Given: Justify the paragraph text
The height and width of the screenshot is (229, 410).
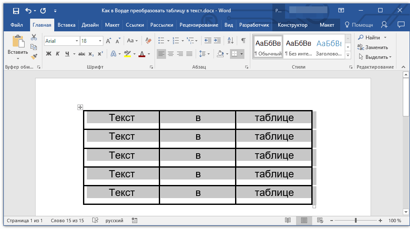Looking at the screenshot, I should pos(189,54).
